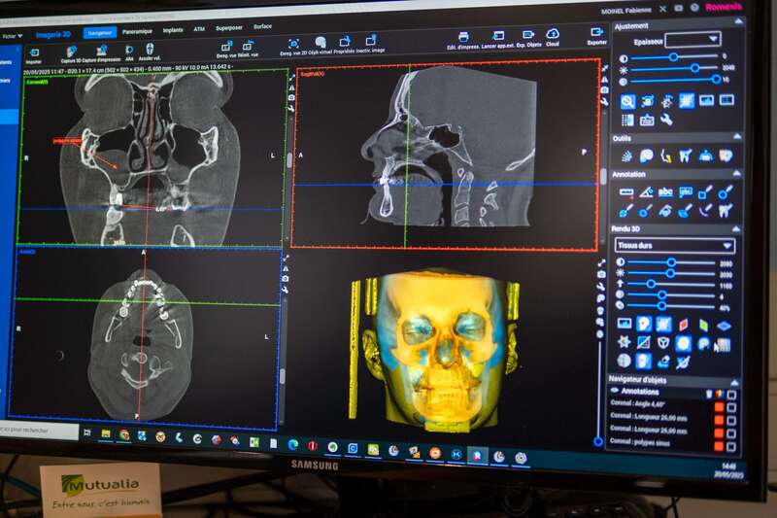Click the tooth icon in Outils panel
This screenshot has height=518, width=777.
click(x=686, y=156)
